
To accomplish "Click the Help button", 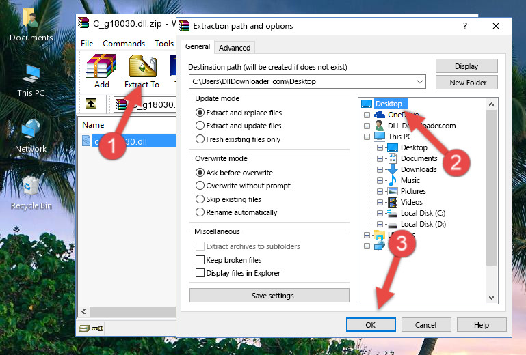I will pyautogui.click(x=482, y=325).
